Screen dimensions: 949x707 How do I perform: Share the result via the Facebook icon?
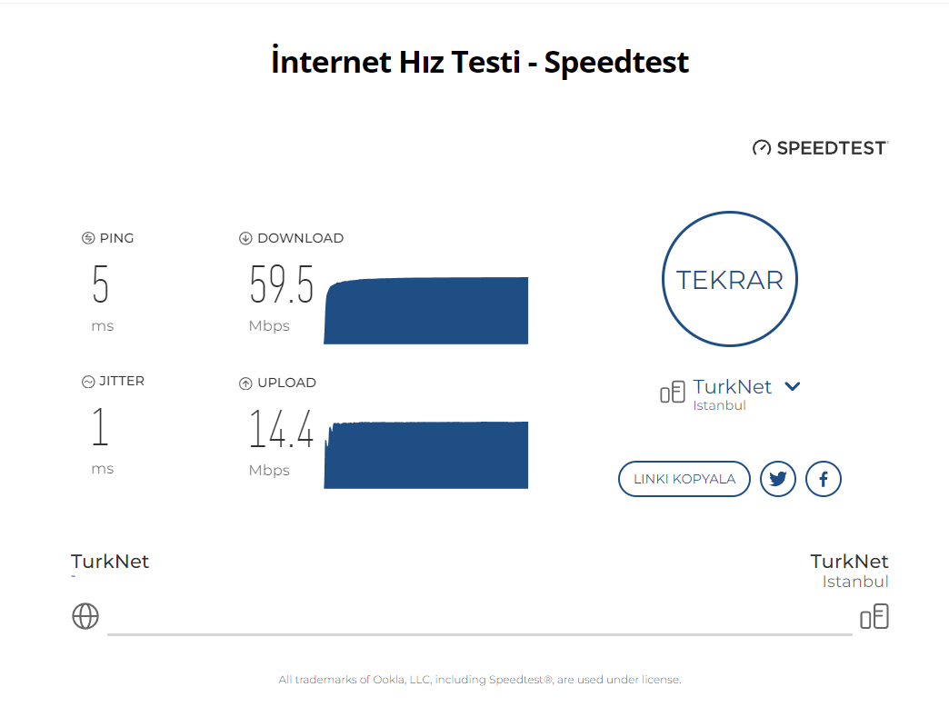[x=824, y=479]
